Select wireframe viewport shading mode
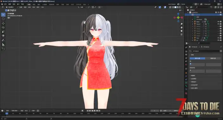223x120 pixels. coord(173,7)
